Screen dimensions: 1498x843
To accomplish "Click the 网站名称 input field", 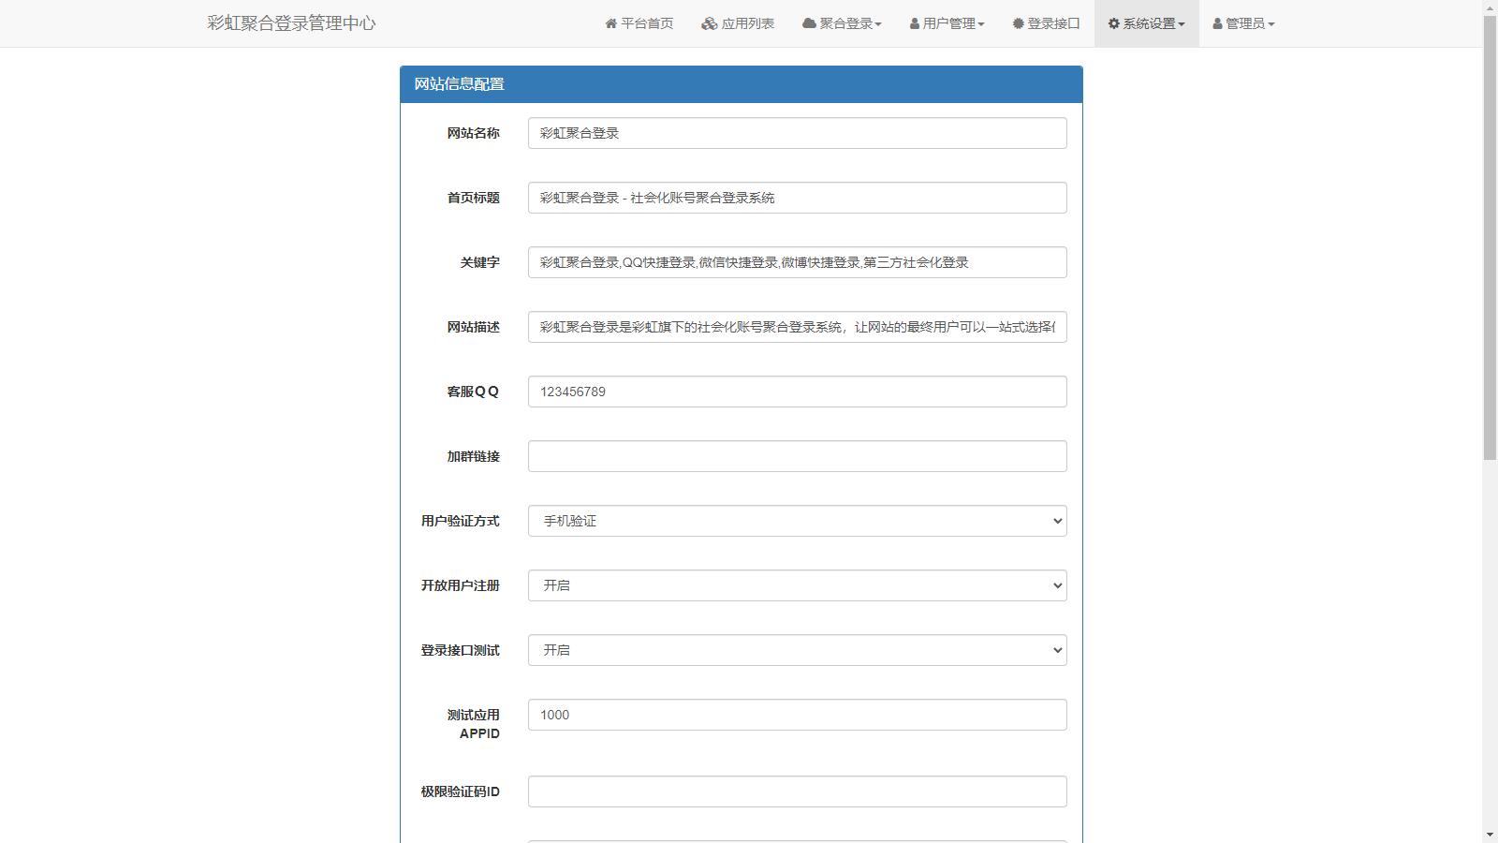I will [797, 133].
